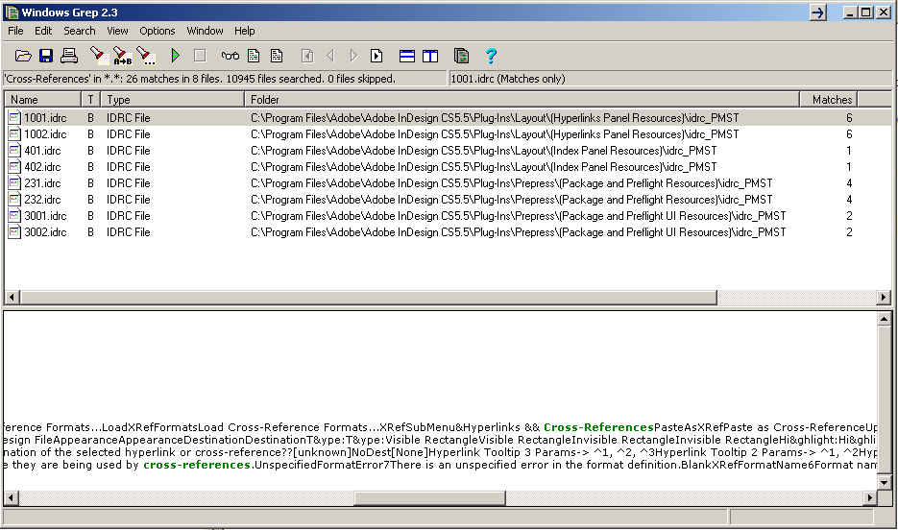Click the flashlight icon with ellipsis dots
The height and width of the screenshot is (530, 898).
click(146, 56)
